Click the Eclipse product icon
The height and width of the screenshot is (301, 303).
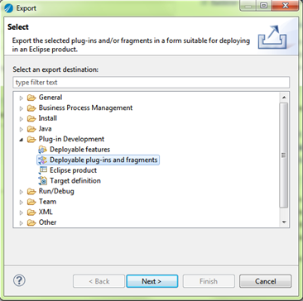[x=43, y=170]
